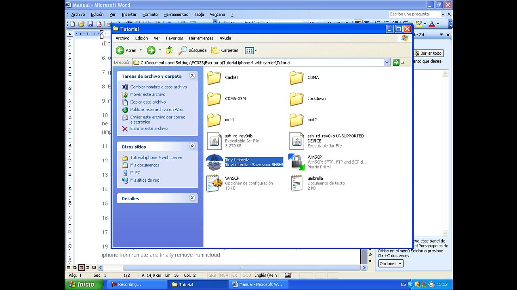Click Word's highlighter pen icon
The width and height of the screenshot is (517, 290).
click(419, 24)
